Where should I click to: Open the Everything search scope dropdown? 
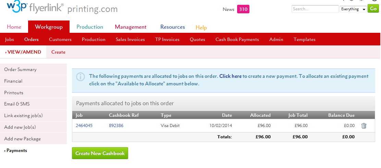click(x=353, y=9)
